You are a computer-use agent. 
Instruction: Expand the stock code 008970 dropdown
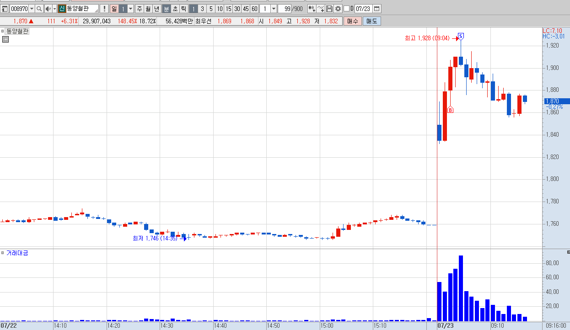32,9
